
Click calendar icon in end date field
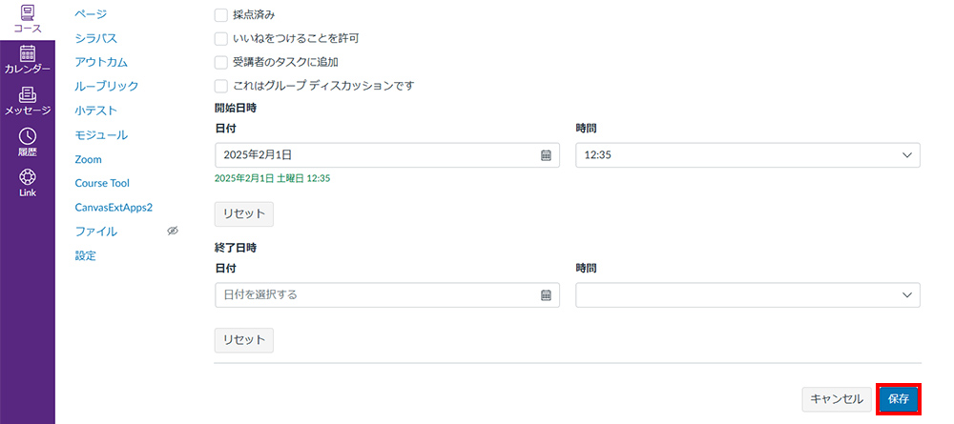coord(546,295)
